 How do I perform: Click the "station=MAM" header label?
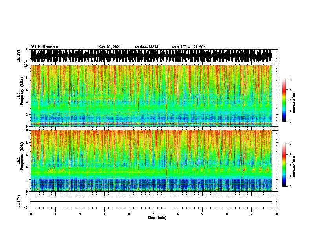click(x=146, y=47)
